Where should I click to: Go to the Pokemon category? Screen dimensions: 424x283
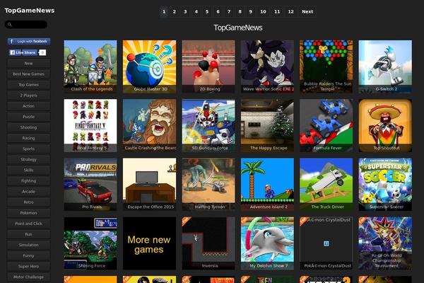(x=28, y=213)
